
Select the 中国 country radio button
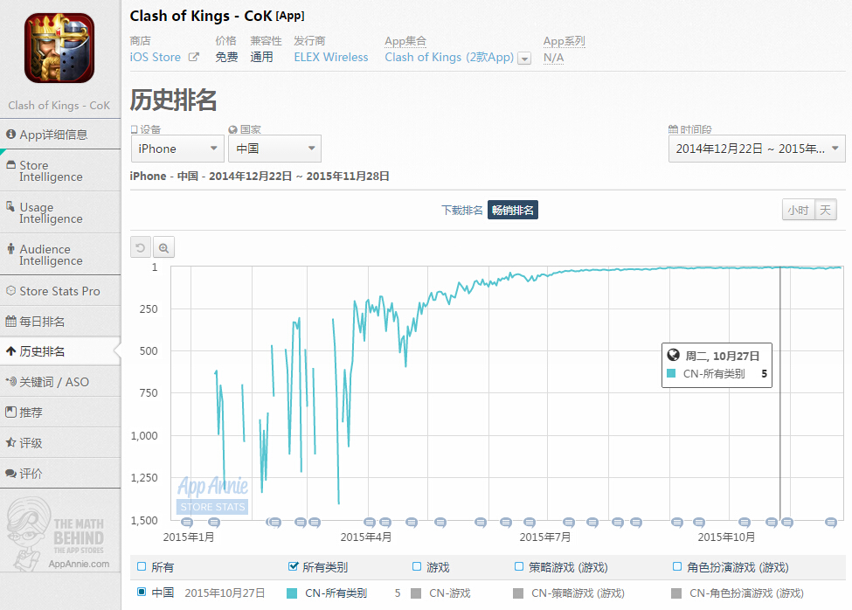point(142,592)
